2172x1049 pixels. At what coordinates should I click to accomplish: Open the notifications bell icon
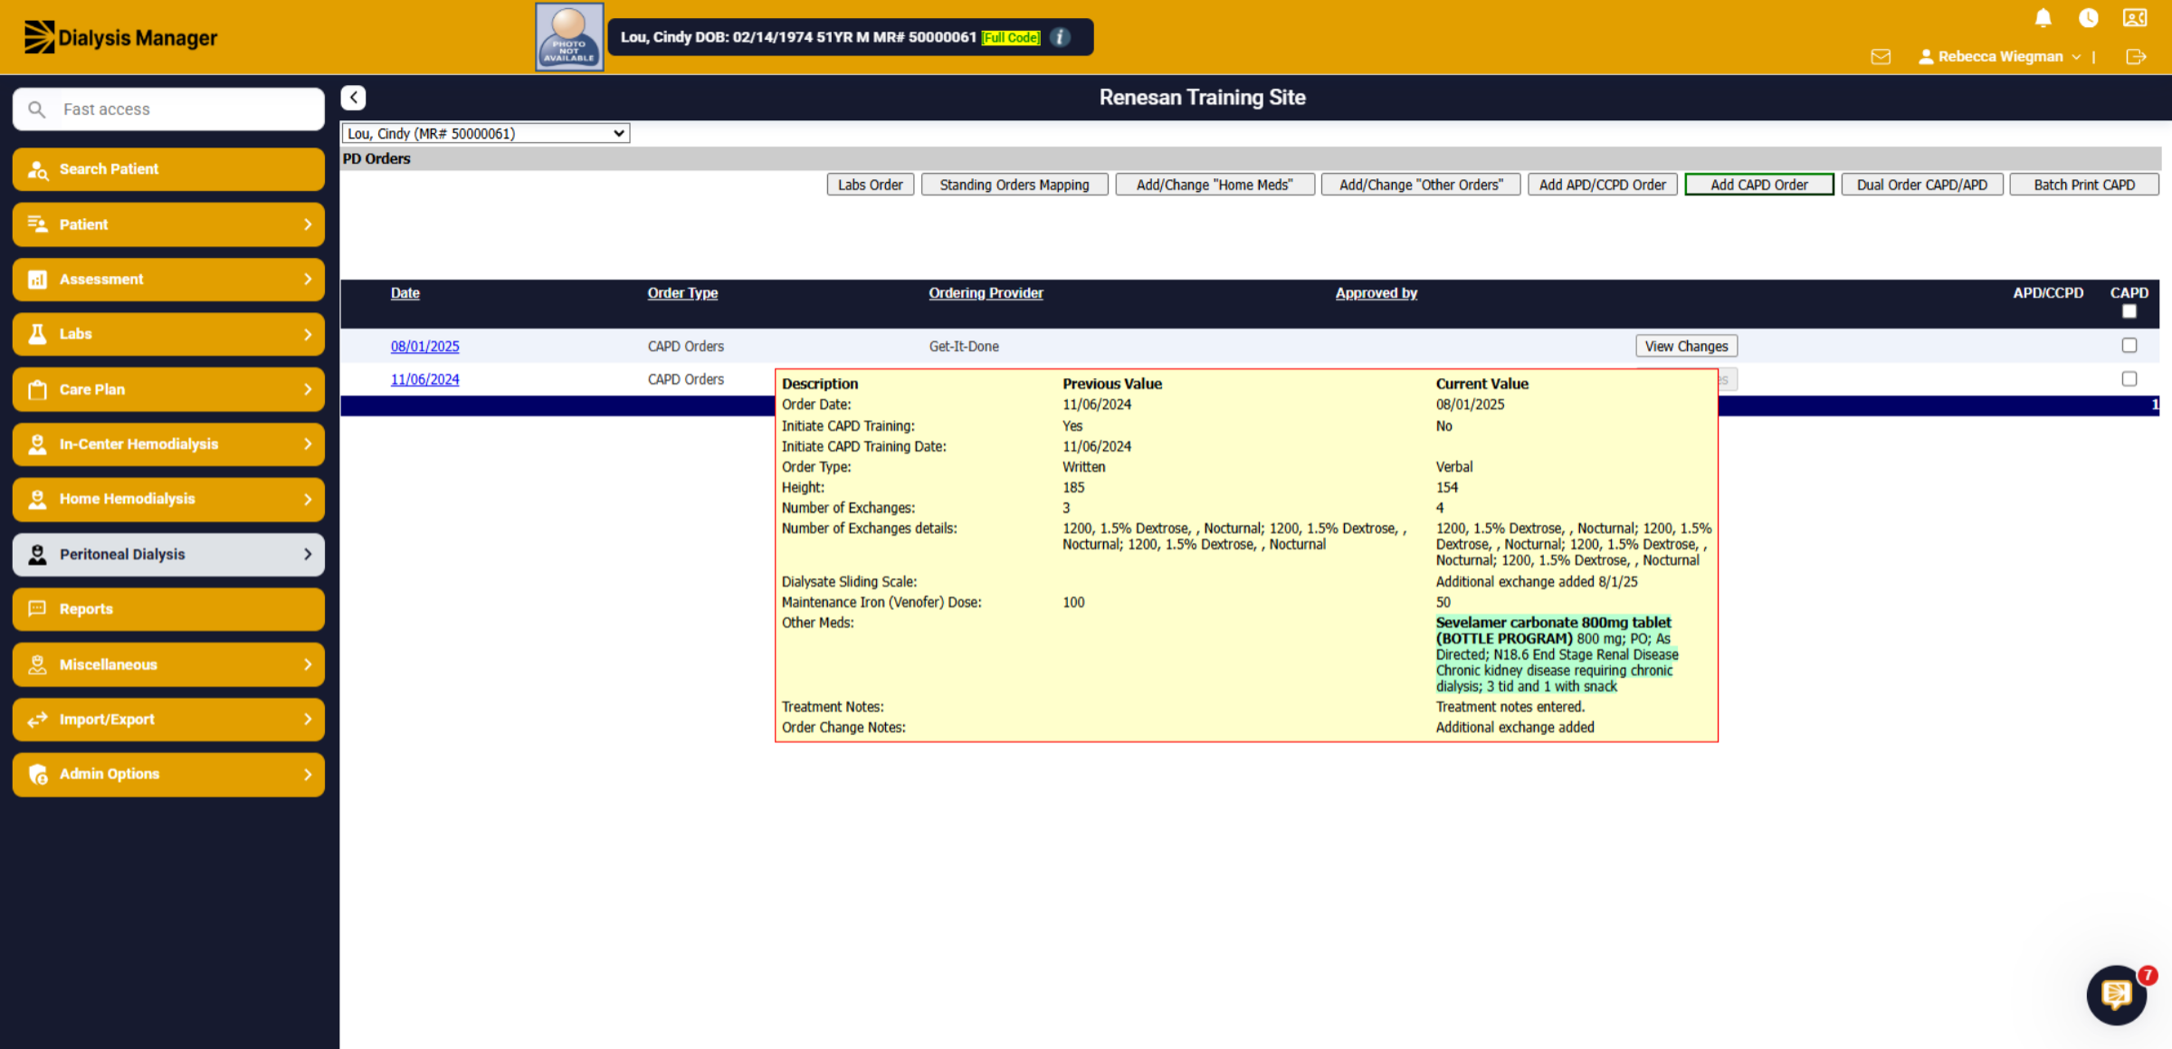[2043, 18]
